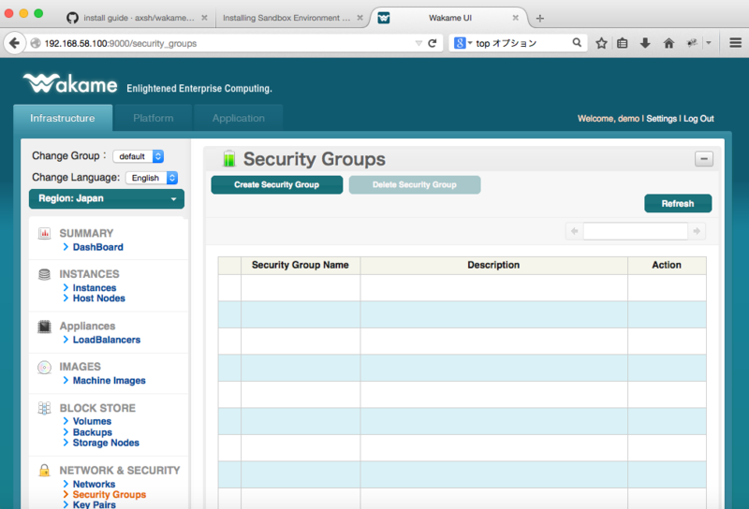Expand the Region: Japan selector
The image size is (749, 509).
pyautogui.click(x=107, y=198)
